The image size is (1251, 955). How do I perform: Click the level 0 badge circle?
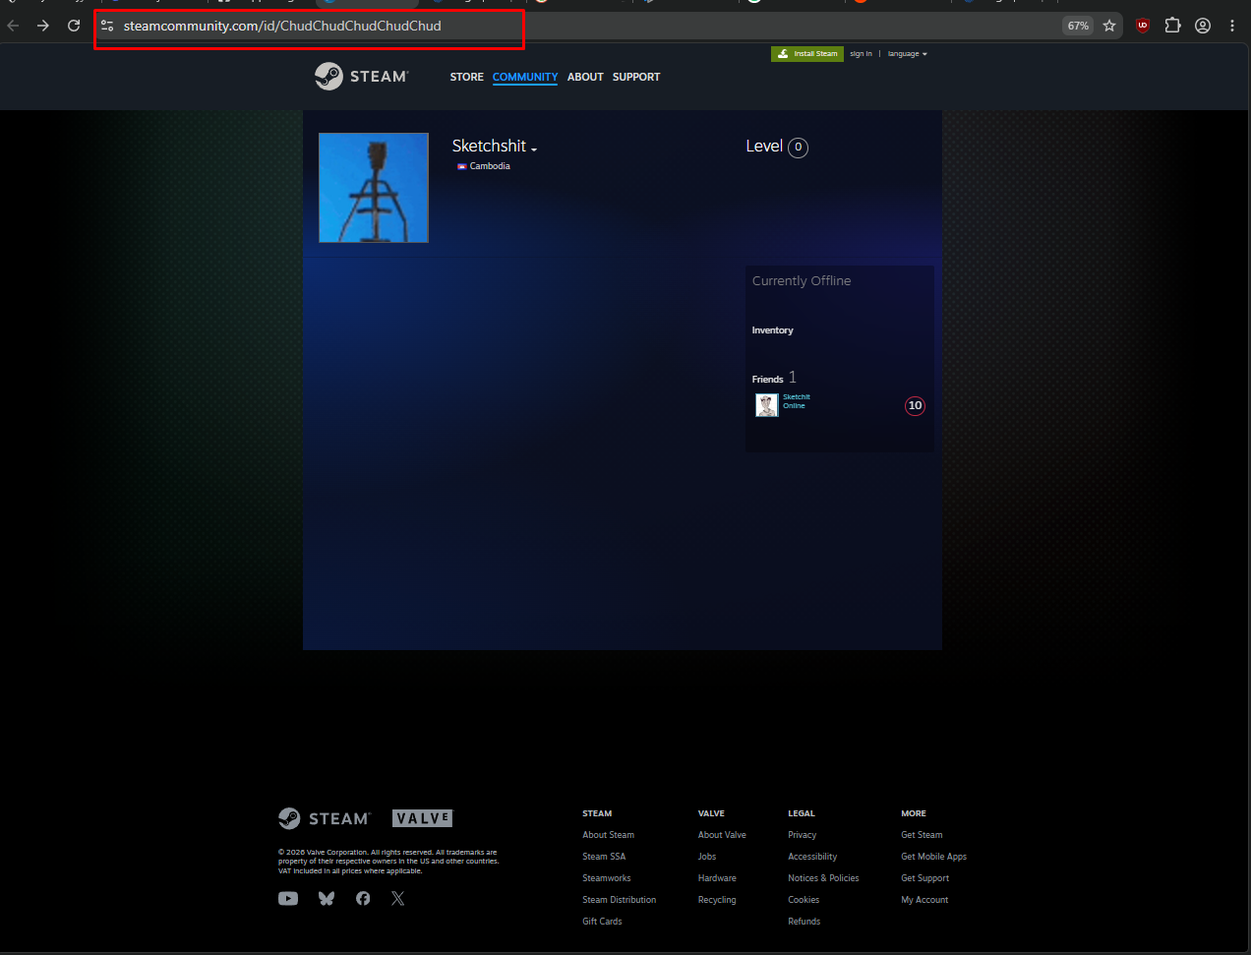coord(799,148)
